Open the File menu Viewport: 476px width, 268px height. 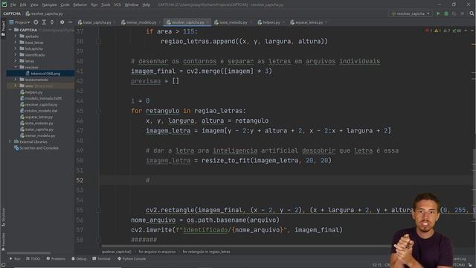[x=13, y=4]
